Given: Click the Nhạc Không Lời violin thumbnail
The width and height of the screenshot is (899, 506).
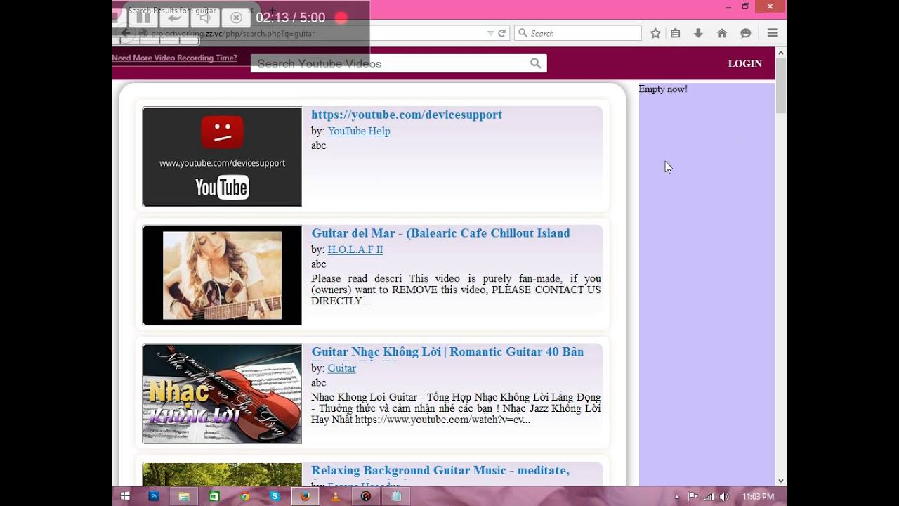Looking at the screenshot, I should pos(222,394).
